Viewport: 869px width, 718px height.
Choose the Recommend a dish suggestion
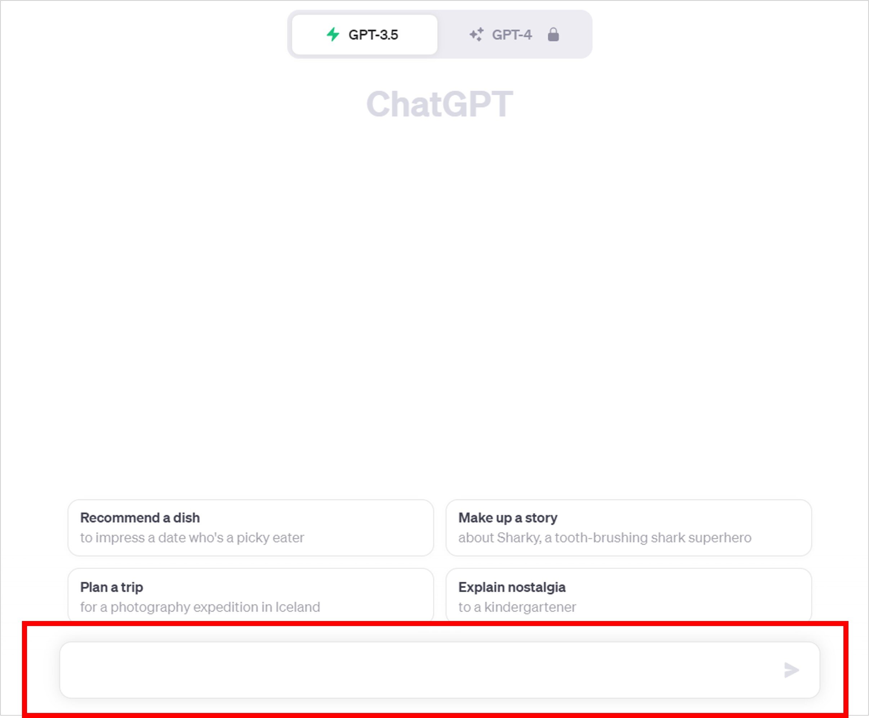[250, 528]
